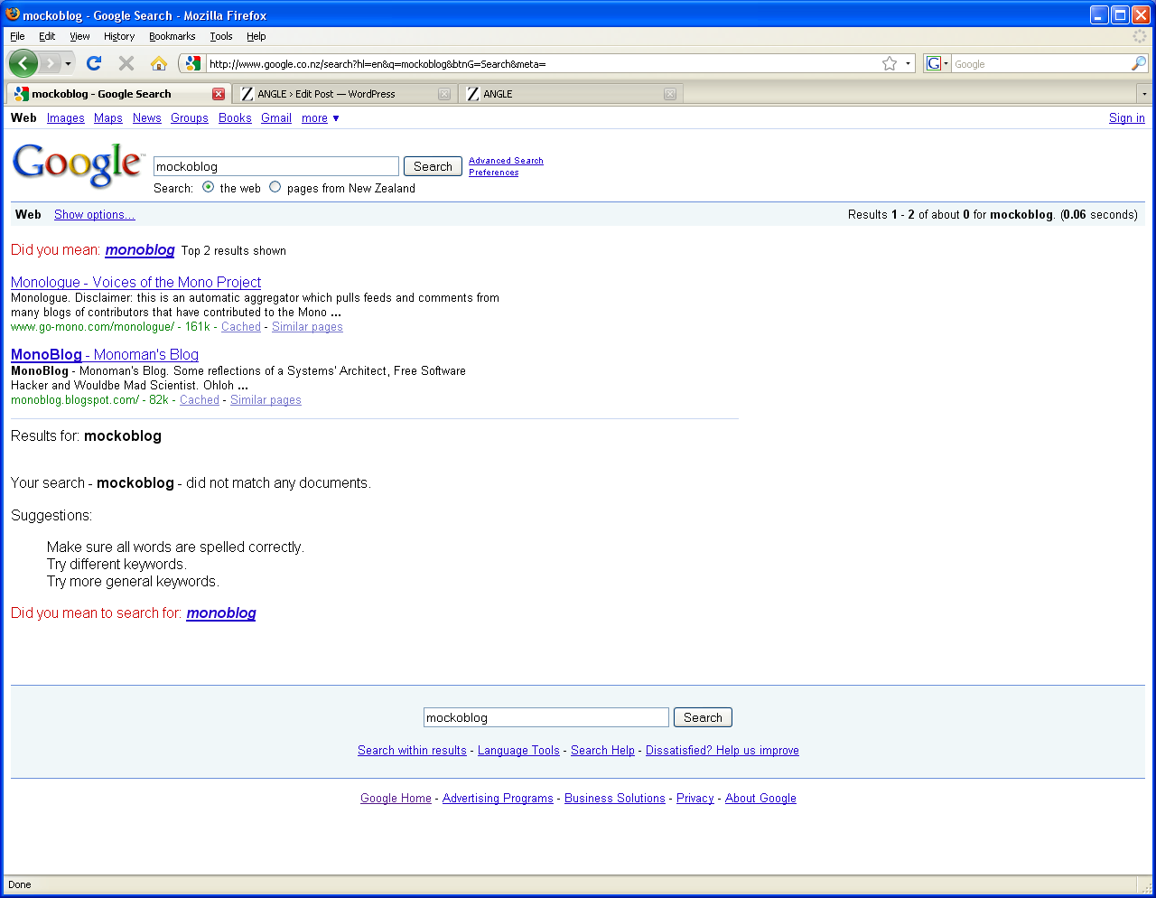Screen dimensions: 1156x898
Task: Open Similar pages for go-mono.com result
Action: click(x=307, y=327)
